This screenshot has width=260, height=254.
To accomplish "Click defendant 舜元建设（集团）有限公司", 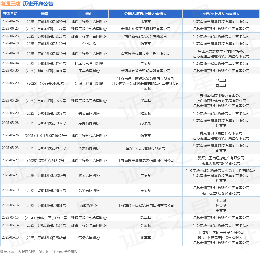I will tap(221, 133).
